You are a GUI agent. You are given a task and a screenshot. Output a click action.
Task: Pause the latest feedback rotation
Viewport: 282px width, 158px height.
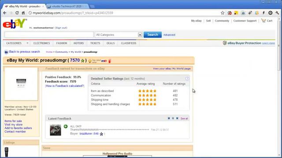tap(173, 118)
